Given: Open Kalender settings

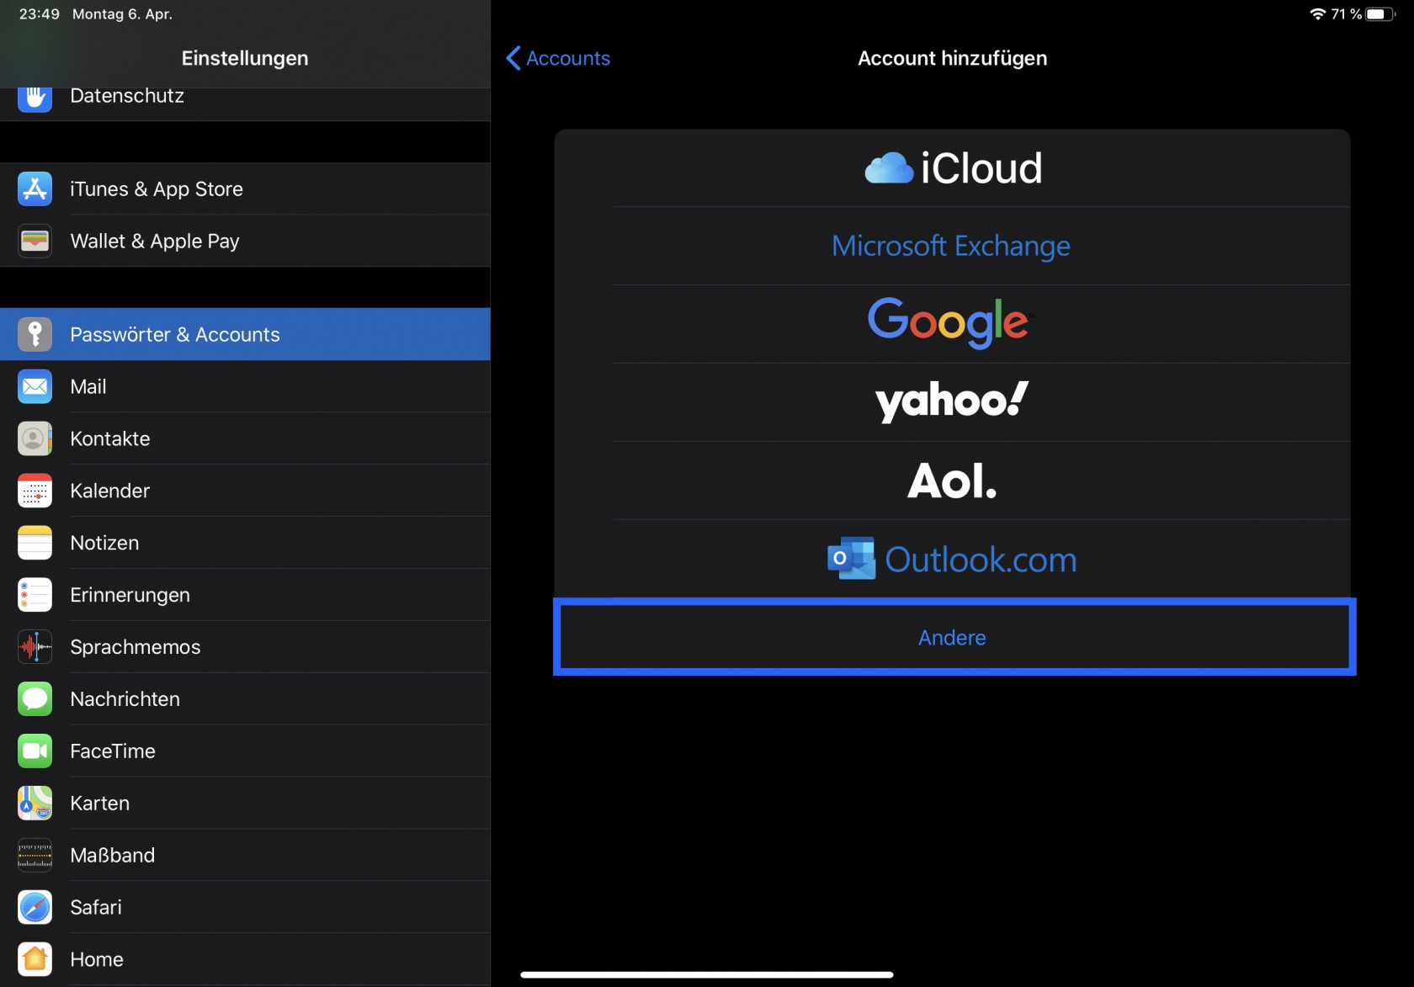Looking at the screenshot, I should tap(245, 491).
